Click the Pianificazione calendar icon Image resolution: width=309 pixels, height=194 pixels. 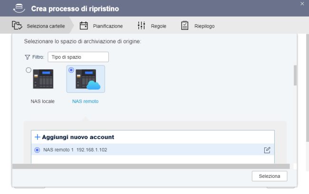coord(84,26)
